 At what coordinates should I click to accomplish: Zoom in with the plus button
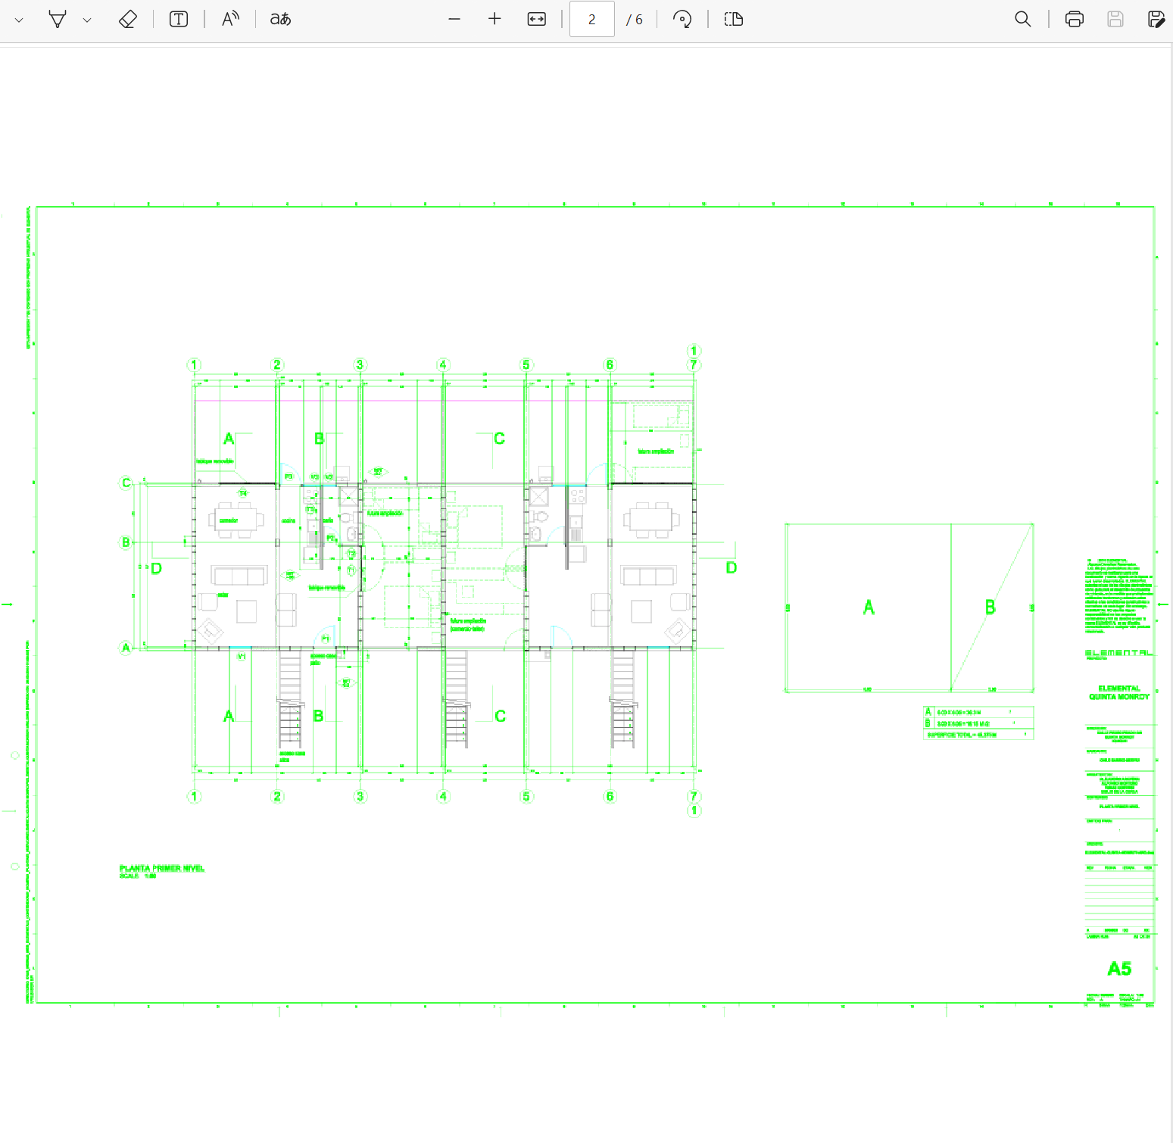(494, 19)
